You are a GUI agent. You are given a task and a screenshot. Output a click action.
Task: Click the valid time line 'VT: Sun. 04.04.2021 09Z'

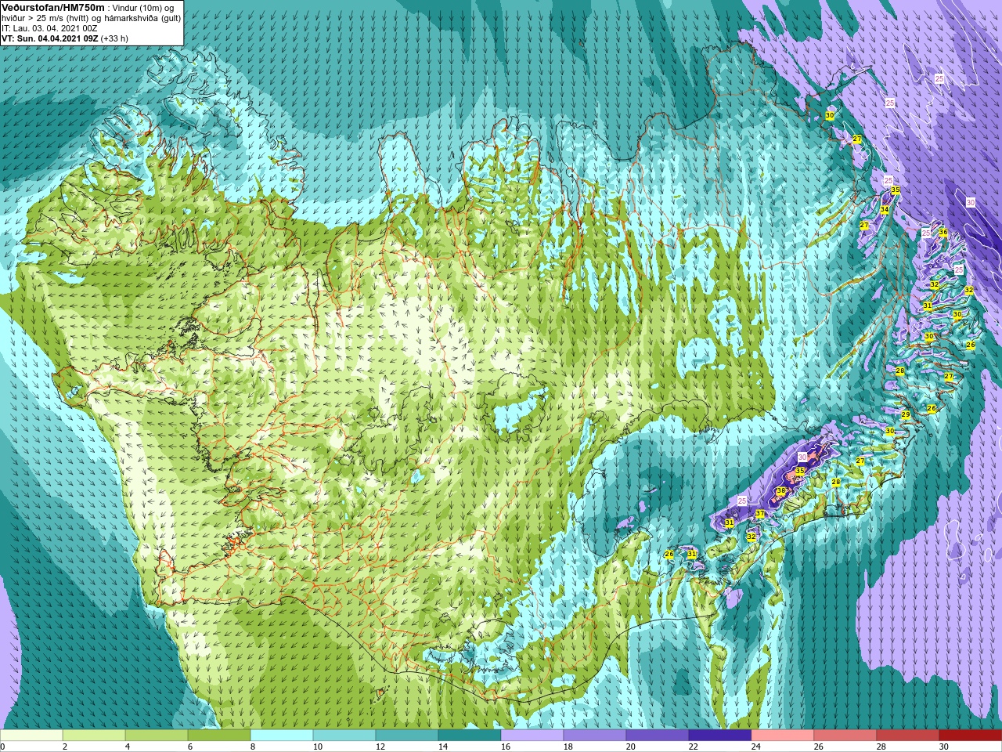coord(50,38)
